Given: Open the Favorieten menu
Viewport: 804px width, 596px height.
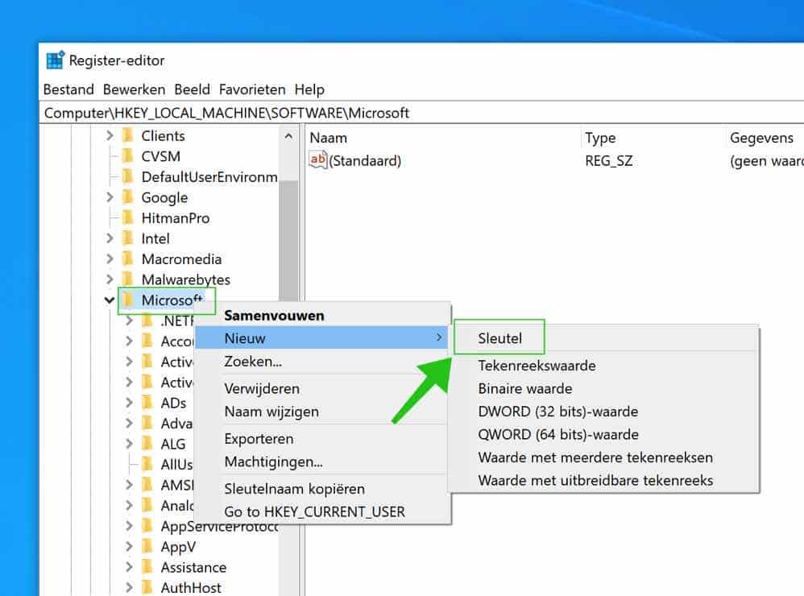Looking at the screenshot, I should (252, 89).
